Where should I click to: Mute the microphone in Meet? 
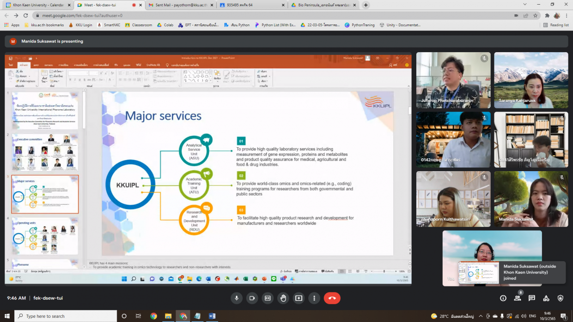(x=237, y=298)
